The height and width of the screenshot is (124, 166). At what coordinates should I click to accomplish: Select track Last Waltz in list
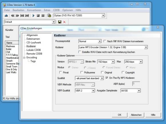coord(11,72)
